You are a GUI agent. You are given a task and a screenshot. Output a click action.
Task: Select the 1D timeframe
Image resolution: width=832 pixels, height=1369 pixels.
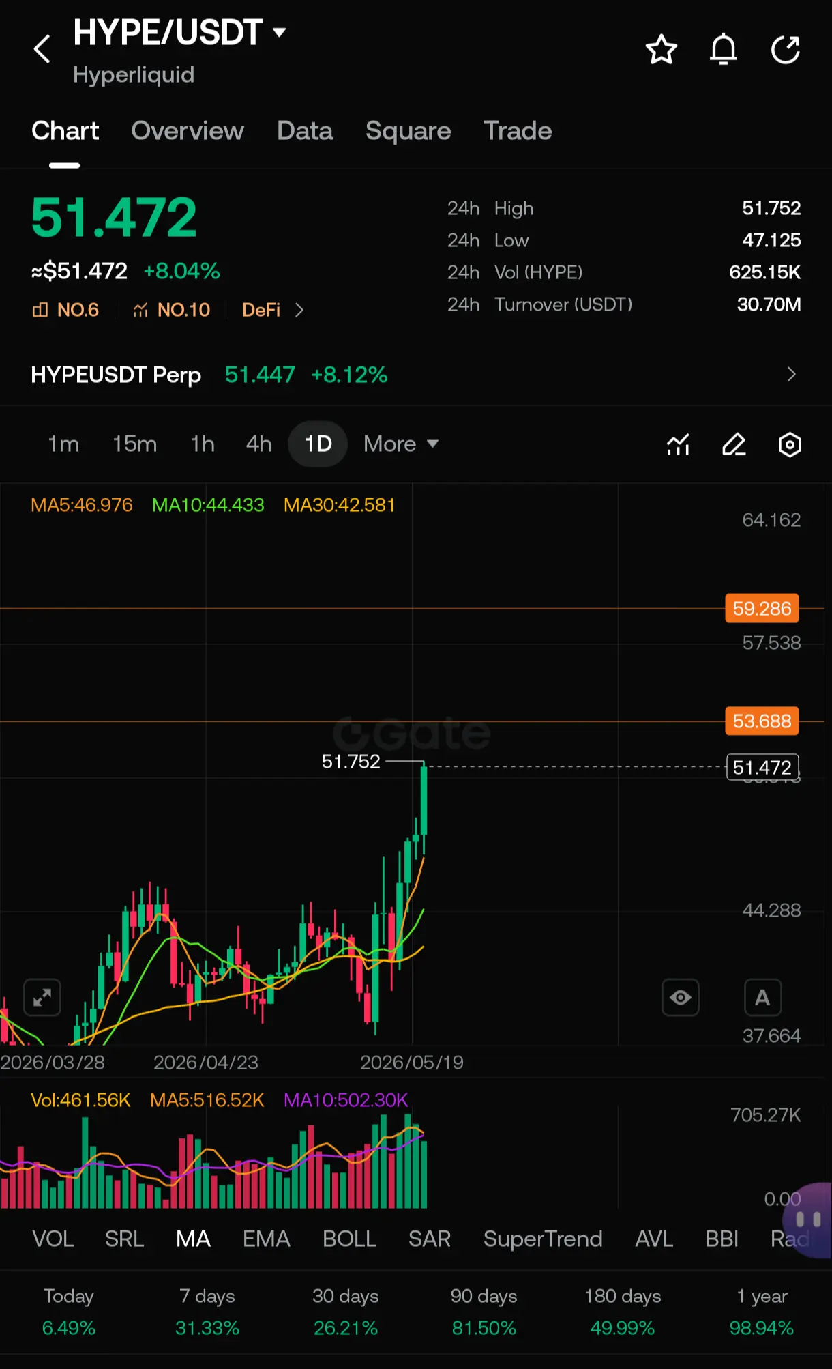click(318, 444)
